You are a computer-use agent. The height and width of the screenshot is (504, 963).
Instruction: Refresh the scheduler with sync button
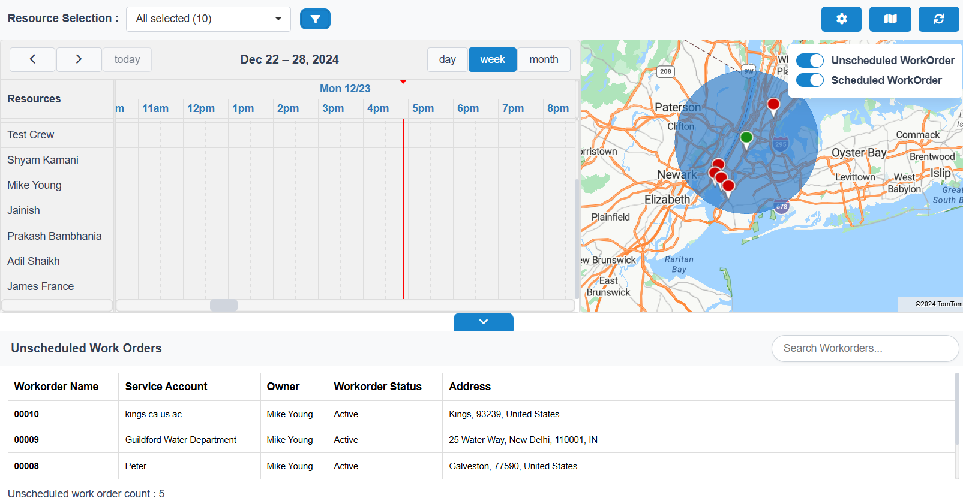click(939, 19)
